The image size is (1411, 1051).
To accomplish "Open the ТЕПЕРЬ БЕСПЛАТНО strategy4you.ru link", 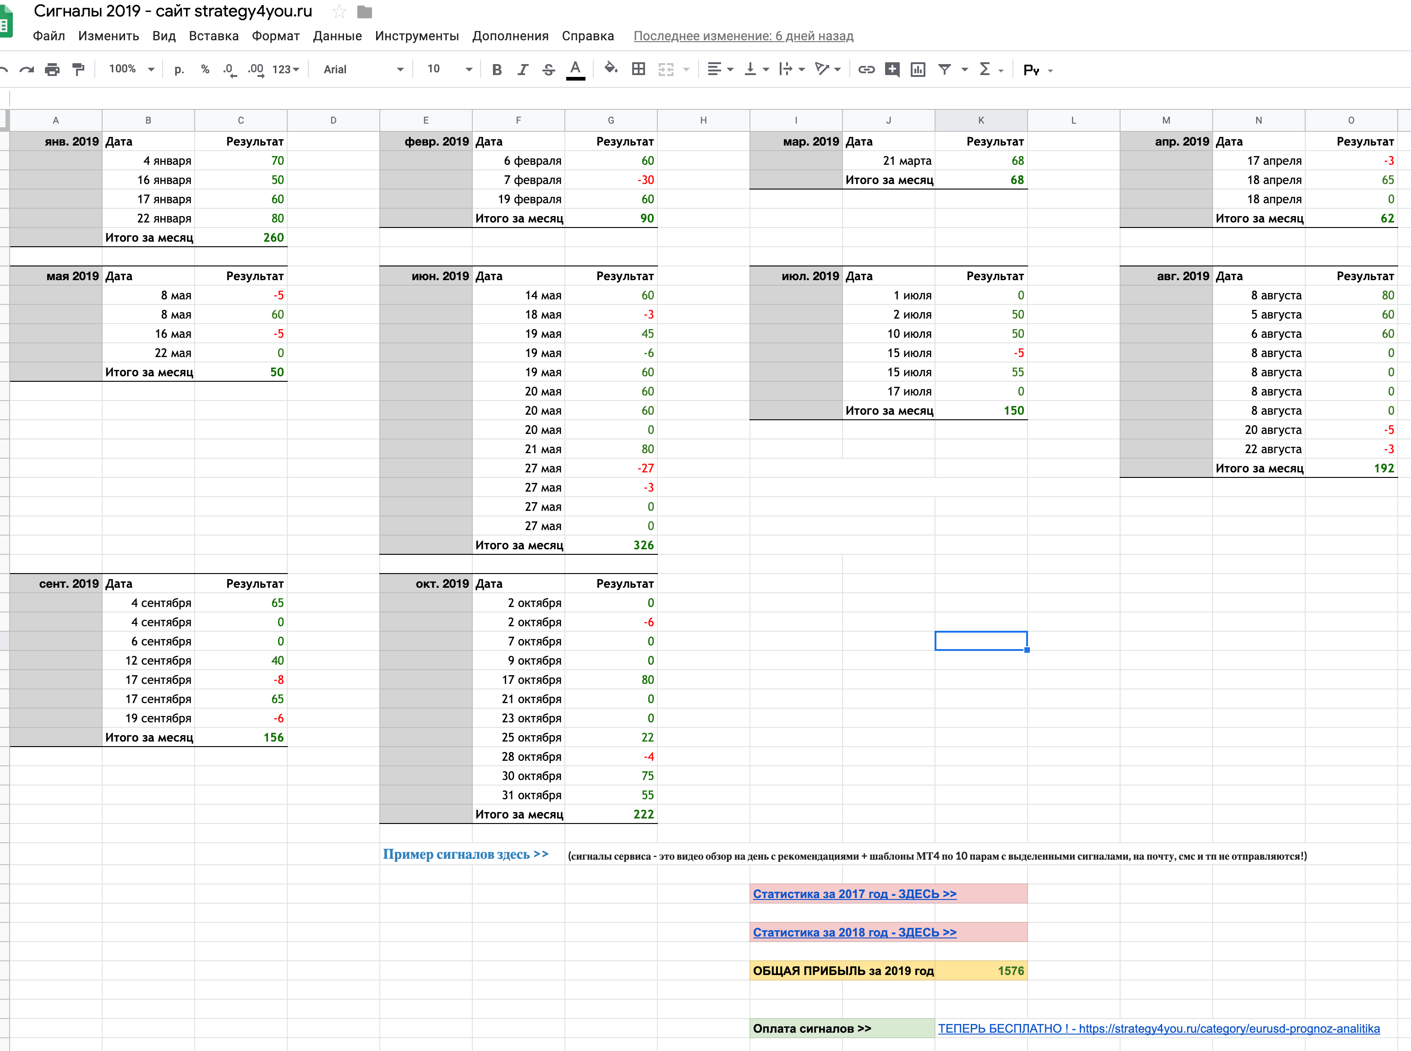I will tap(1158, 1029).
